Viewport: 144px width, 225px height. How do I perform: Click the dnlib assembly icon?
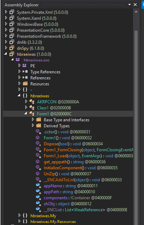12,42
